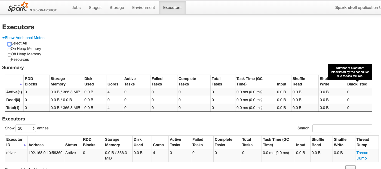Click the Apache Spark logo
This screenshot has width=381, height=169.
[x=18, y=7]
